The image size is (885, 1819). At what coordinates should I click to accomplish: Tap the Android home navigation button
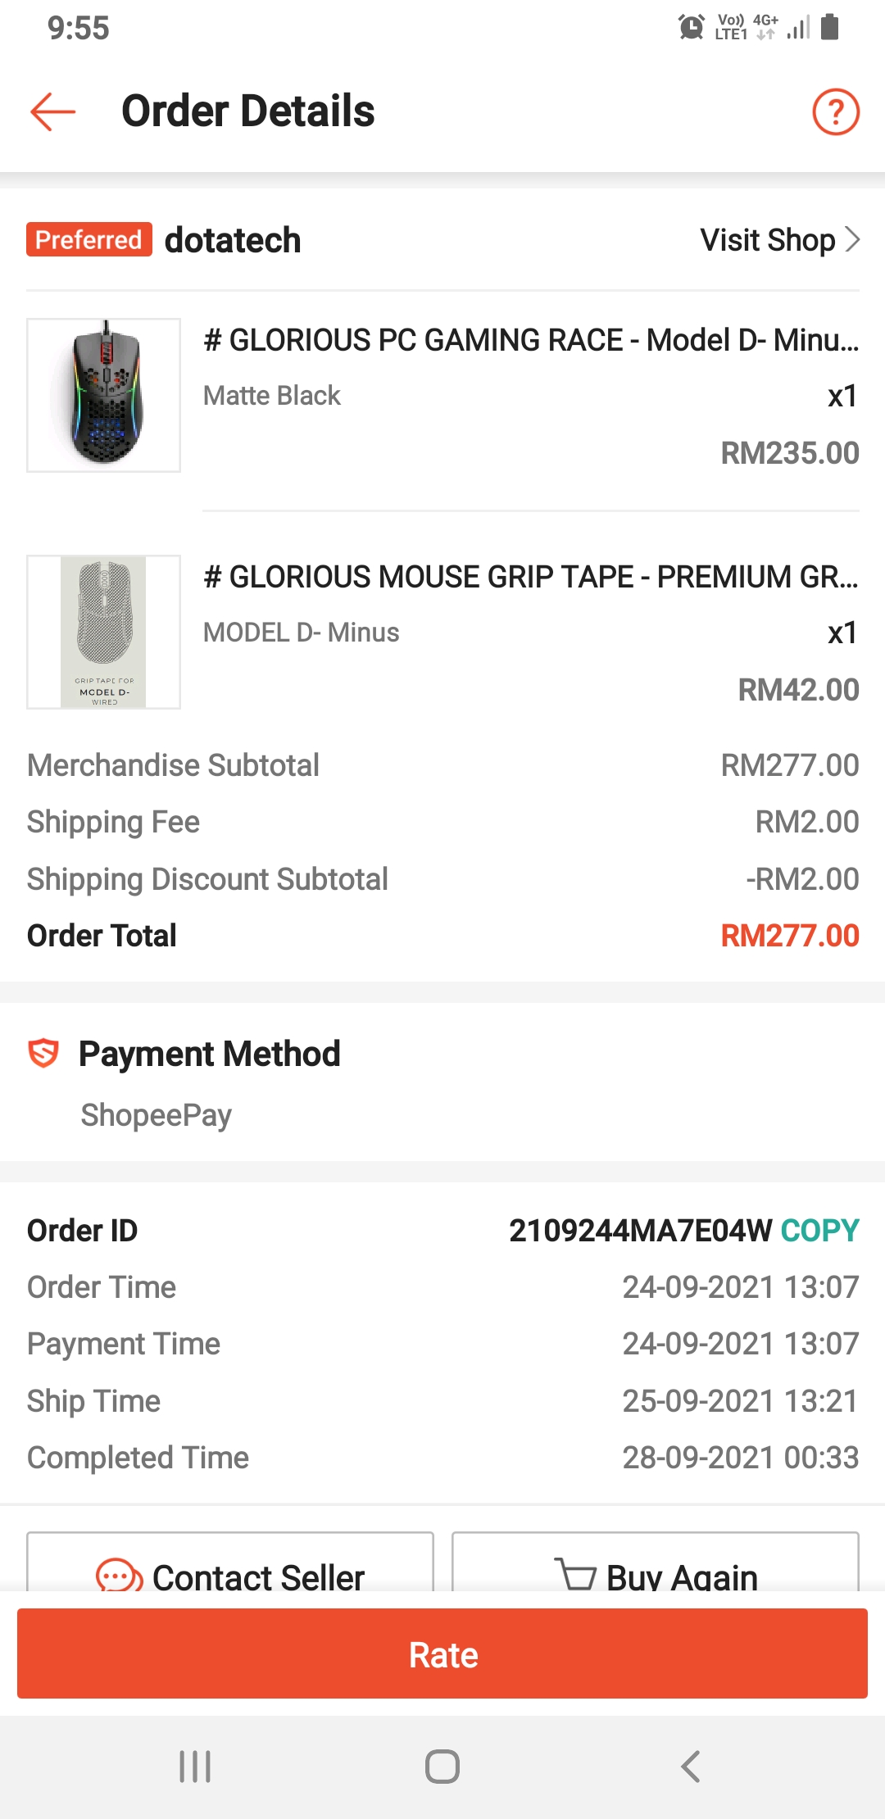tap(442, 1767)
